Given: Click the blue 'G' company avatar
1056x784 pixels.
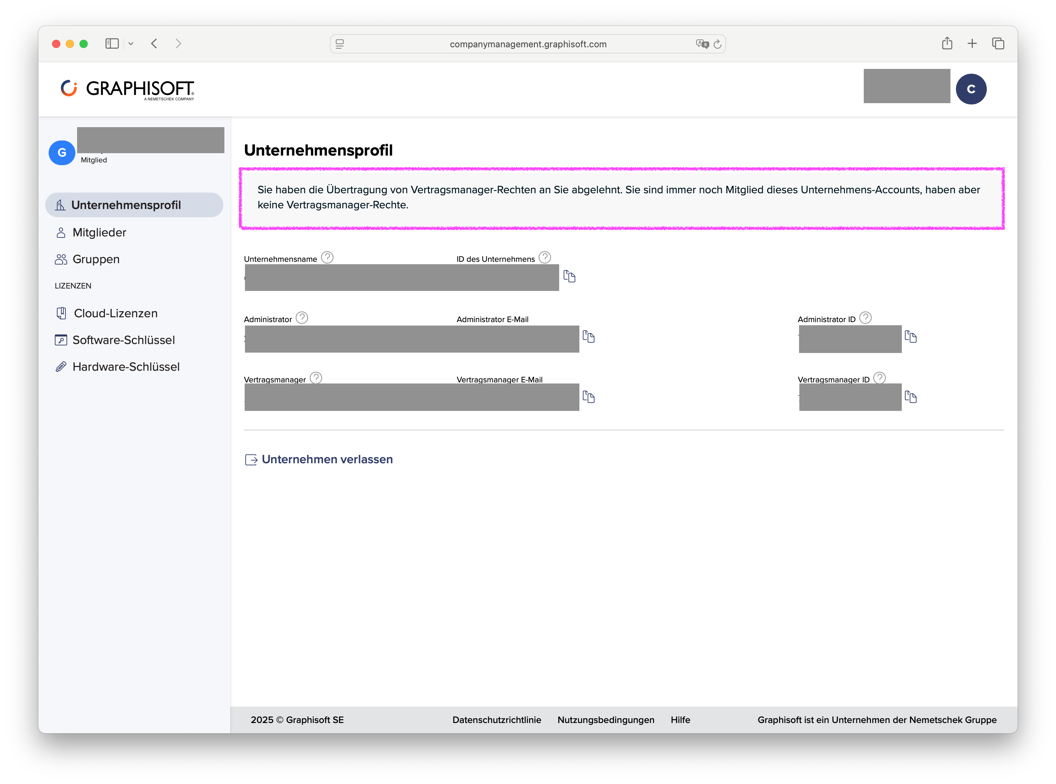Looking at the screenshot, I should pos(62,153).
